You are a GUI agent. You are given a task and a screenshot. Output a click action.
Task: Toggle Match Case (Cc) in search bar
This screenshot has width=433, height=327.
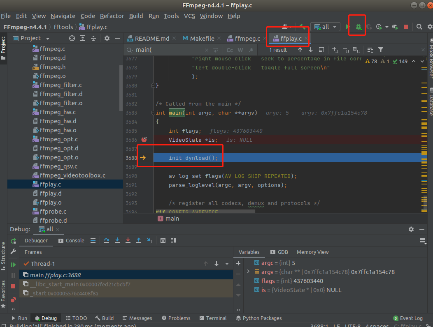click(230, 50)
